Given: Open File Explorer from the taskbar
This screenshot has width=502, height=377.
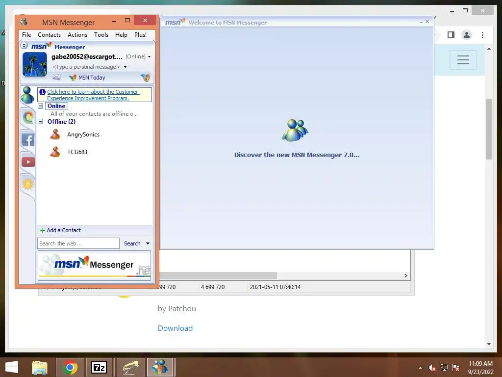Looking at the screenshot, I should [40, 367].
